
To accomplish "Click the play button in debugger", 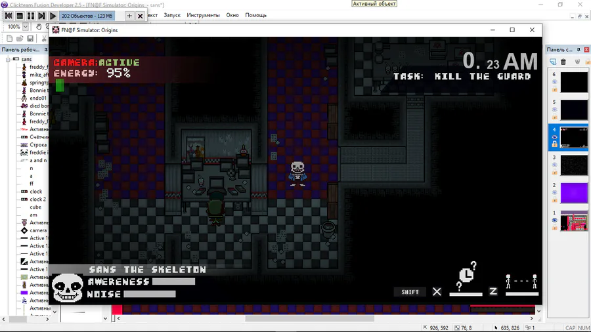I will (x=53, y=16).
